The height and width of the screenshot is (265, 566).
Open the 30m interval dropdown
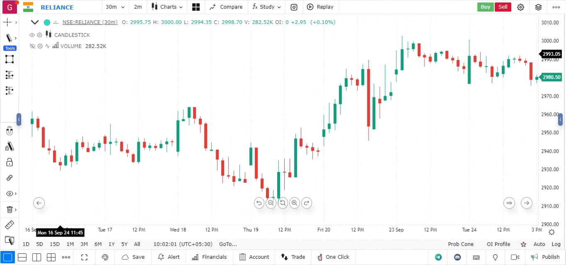[115, 7]
